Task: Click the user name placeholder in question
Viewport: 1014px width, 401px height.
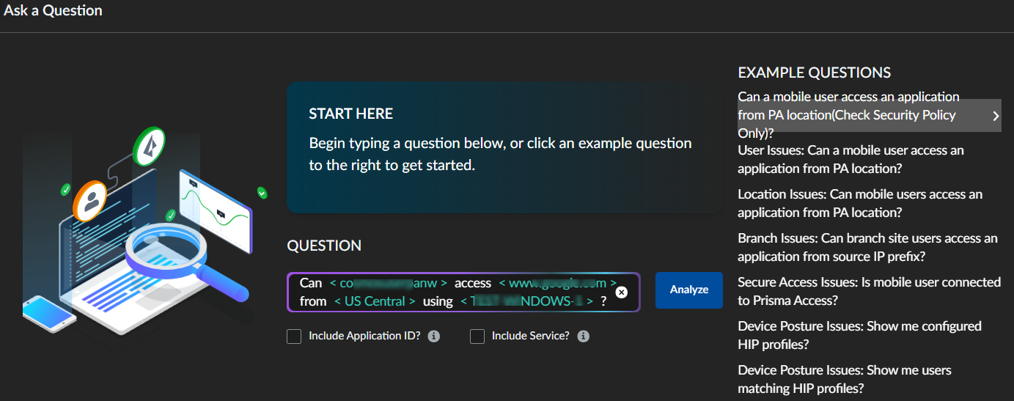Action: (x=389, y=283)
